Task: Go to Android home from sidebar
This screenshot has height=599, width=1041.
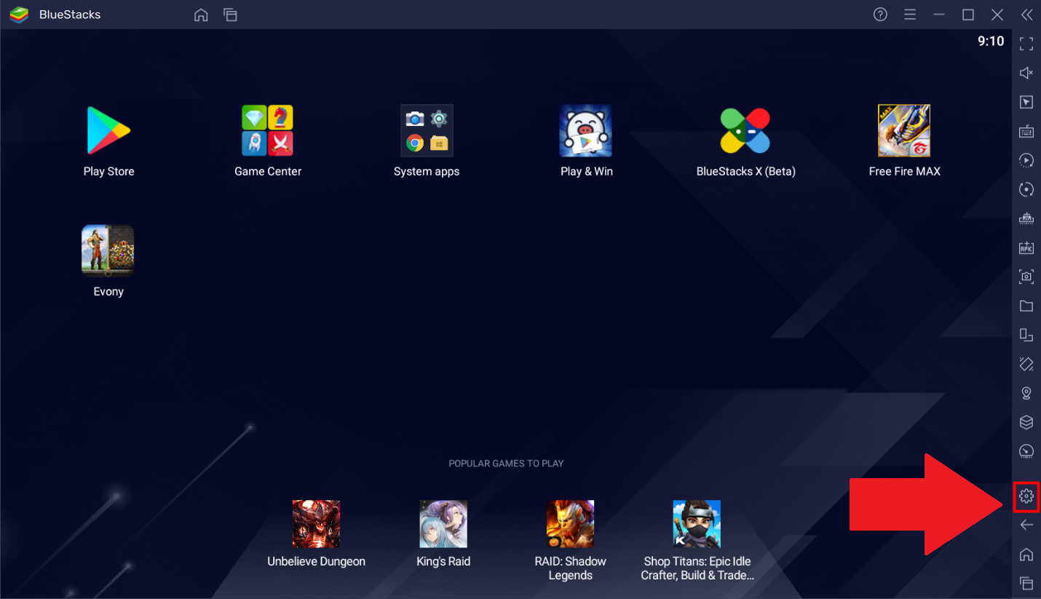Action: pos(1026,554)
